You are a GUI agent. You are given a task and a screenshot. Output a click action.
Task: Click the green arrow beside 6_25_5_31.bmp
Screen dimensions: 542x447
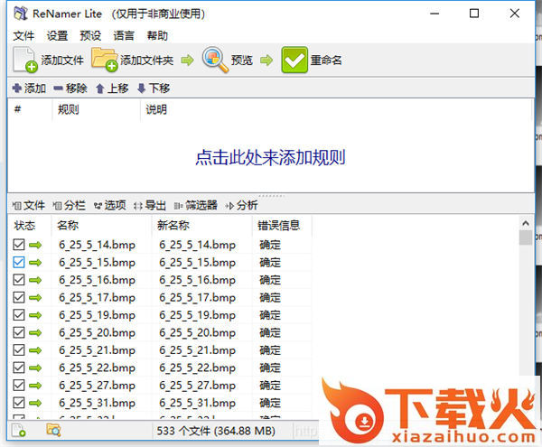tap(35, 403)
